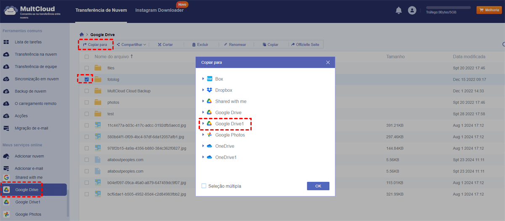Image resolution: width=505 pixels, height=221 pixels.
Task: Click Google Photos sidebar icon
Action: tap(6, 214)
